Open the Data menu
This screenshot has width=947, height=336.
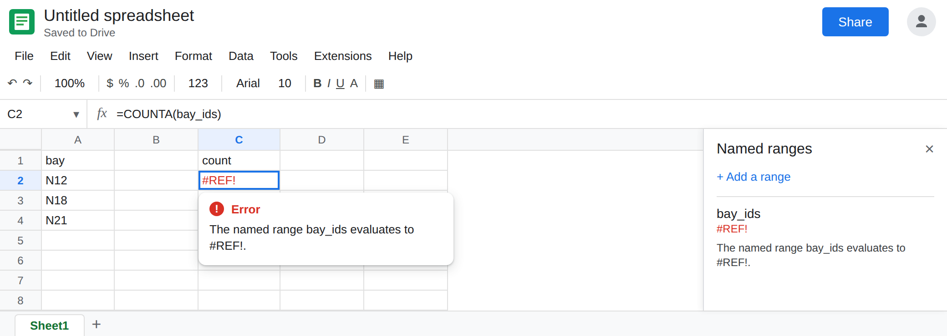point(241,56)
